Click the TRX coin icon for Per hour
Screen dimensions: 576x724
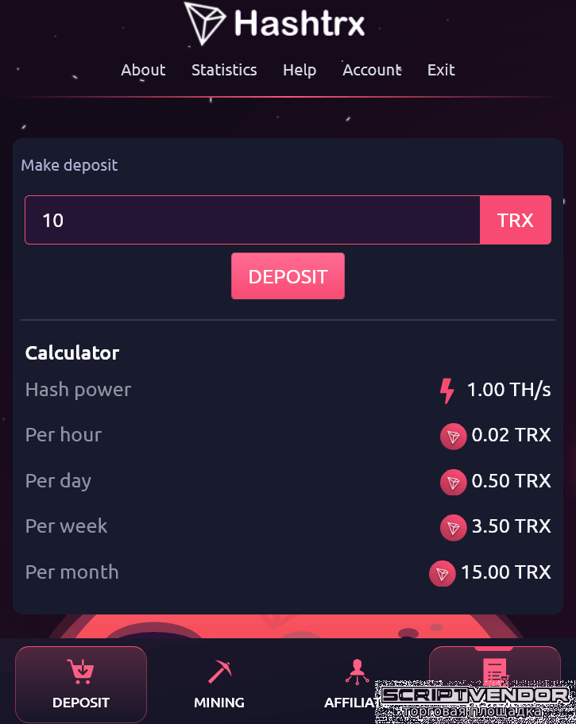pyautogui.click(x=453, y=436)
